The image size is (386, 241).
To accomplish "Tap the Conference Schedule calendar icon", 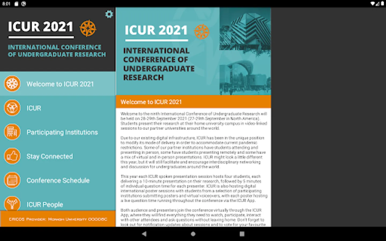I will (x=12, y=180).
